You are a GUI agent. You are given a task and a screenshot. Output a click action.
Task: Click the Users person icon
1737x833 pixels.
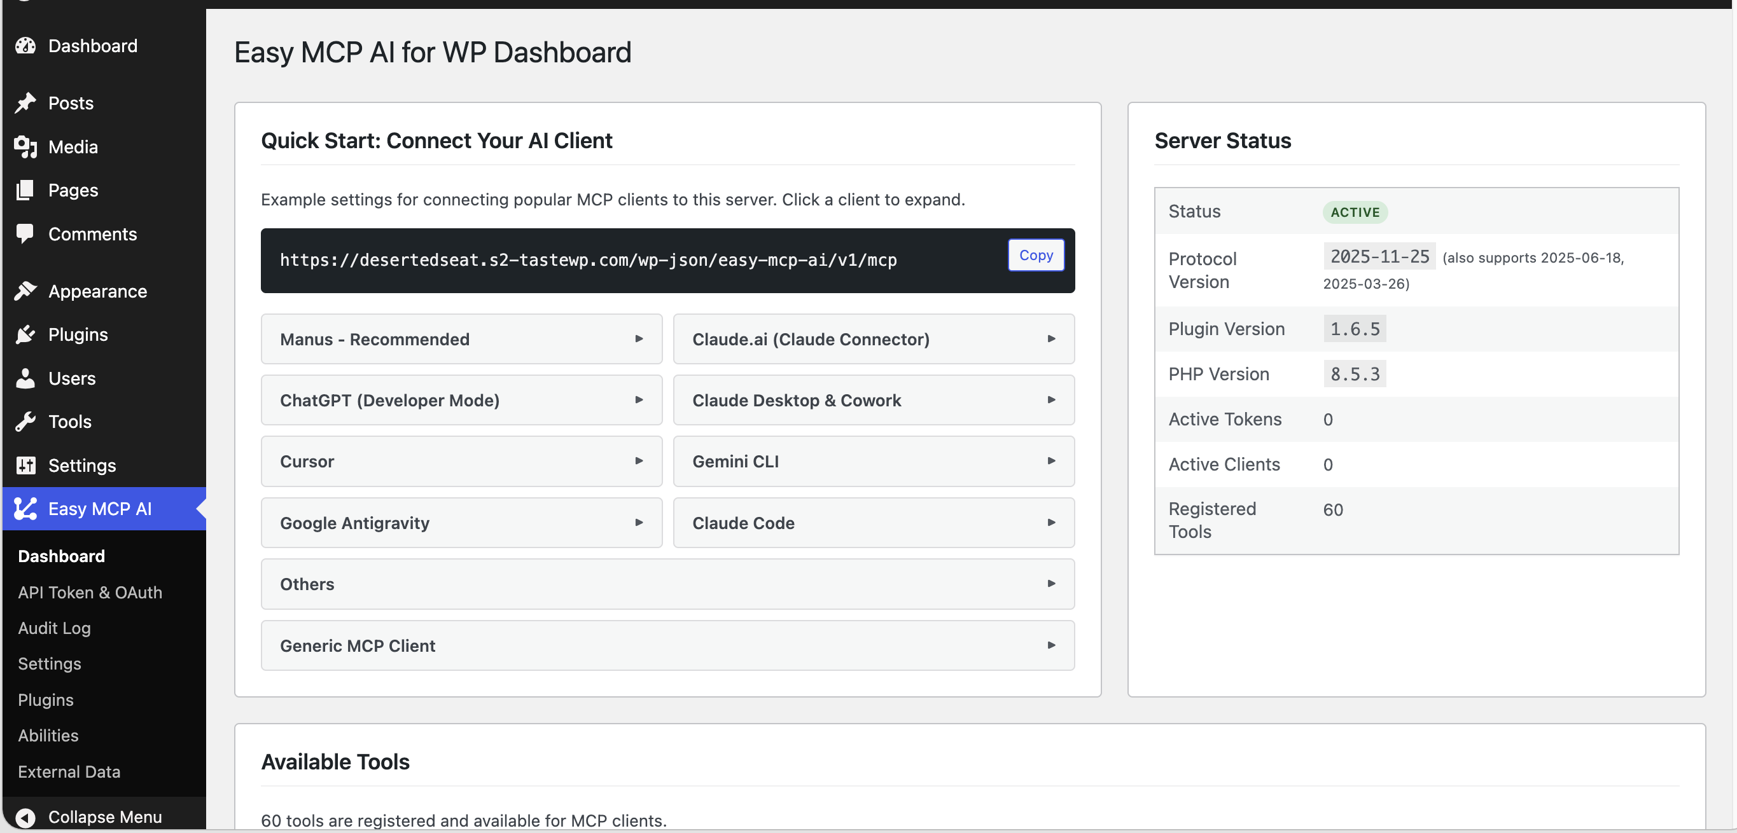tap(25, 378)
